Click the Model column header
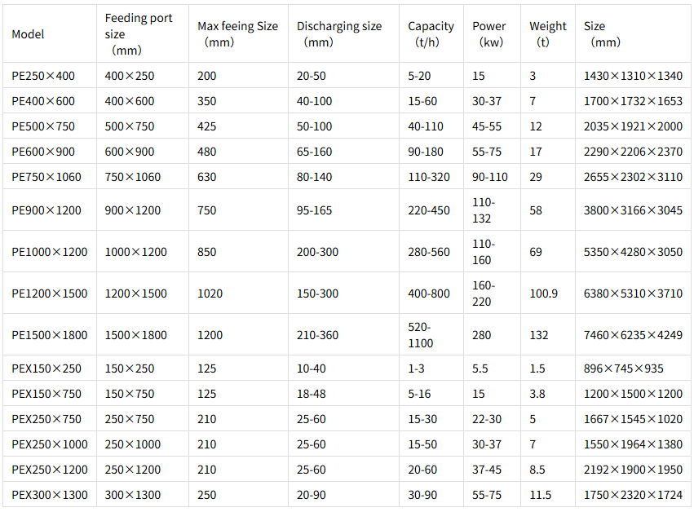Image resolution: width=694 pixels, height=512 pixels. pos(28,34)
